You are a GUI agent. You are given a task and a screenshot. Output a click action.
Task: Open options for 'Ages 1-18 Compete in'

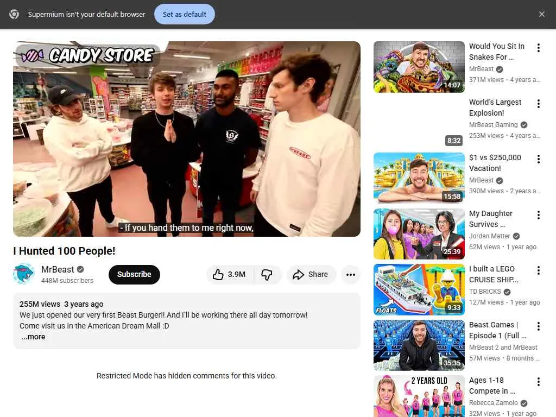click(x=538, y=382)
